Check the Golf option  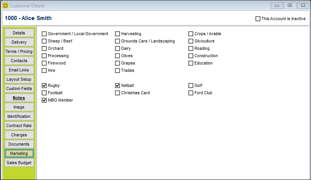click(x=191, y=85)
